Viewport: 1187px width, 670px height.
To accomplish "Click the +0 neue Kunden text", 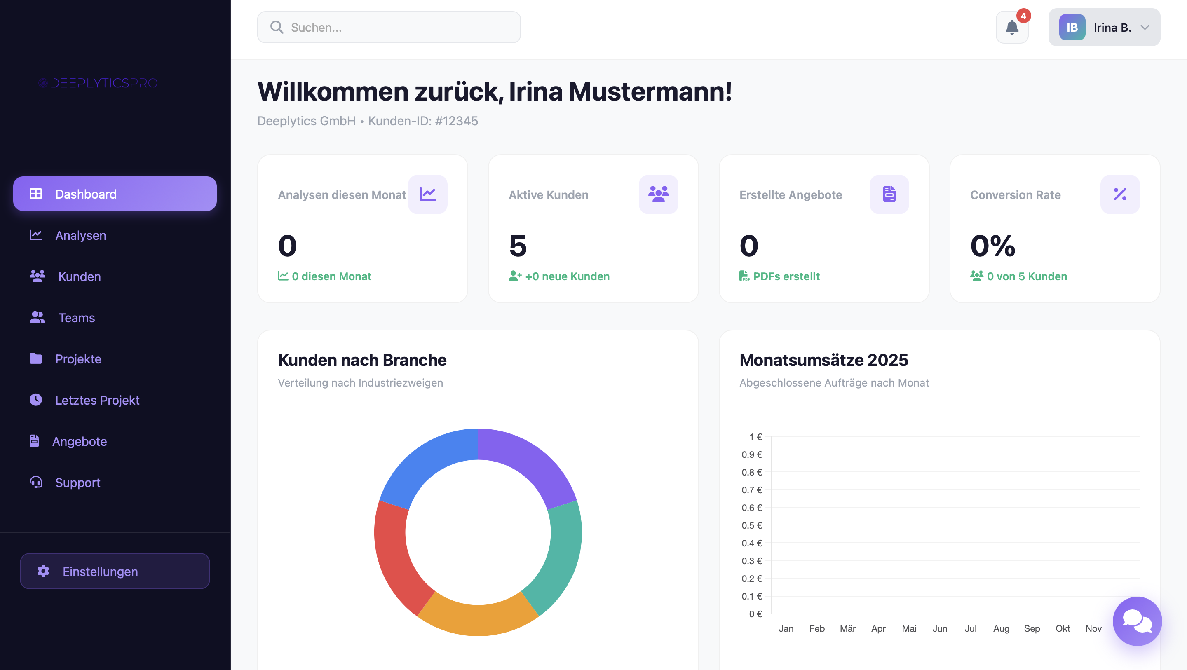I will (567, 276).
